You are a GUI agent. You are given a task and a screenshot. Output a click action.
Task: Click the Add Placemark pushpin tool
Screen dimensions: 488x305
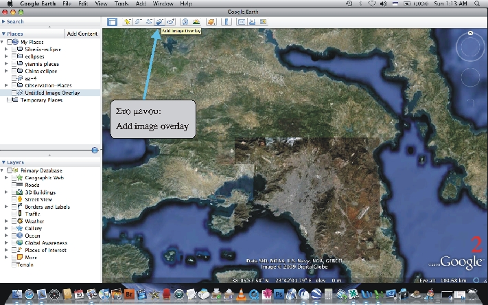(127, 21)
